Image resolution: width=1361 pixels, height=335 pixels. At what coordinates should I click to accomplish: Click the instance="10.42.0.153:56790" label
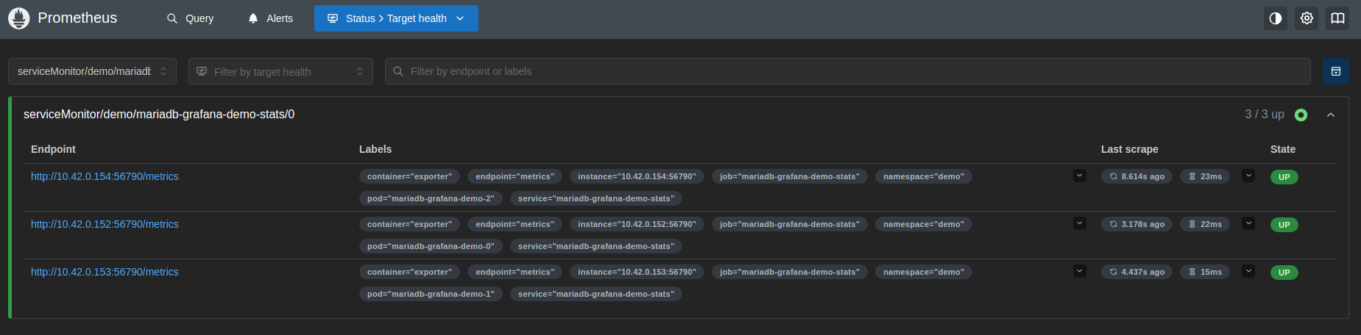point(637,272)
